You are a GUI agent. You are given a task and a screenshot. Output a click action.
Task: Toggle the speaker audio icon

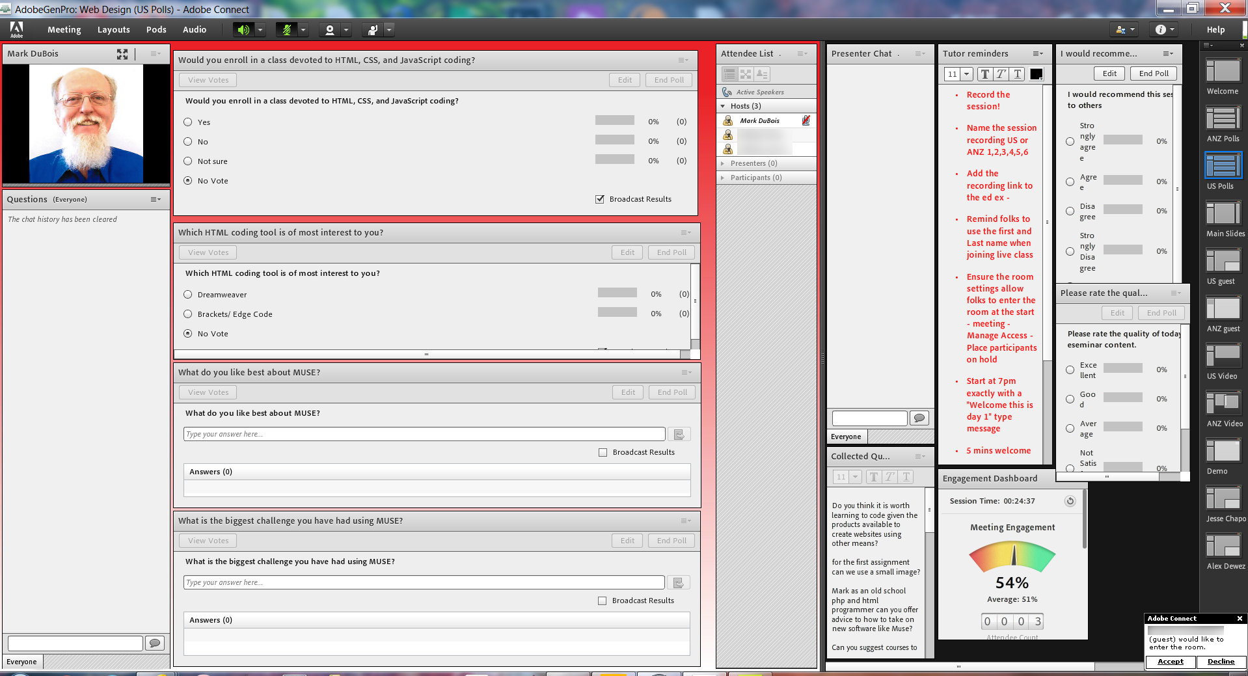coord(243,30)
